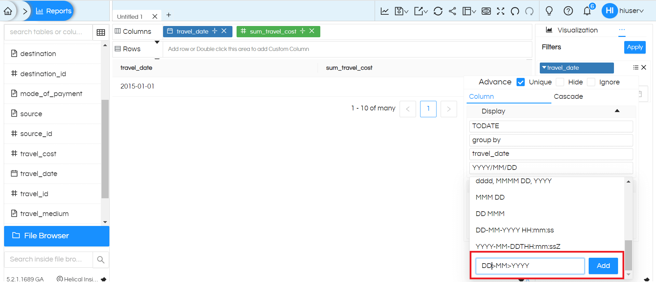This screenshot has height=282, width=656.
Task: Go to the home icon
Action: 8,11
